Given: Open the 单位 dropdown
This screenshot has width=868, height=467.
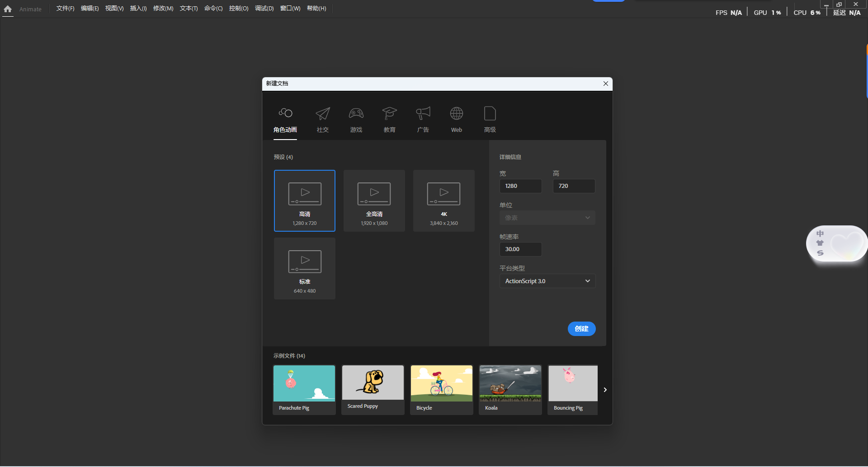Looking at the screenshot, I should [x=547, y=217].
